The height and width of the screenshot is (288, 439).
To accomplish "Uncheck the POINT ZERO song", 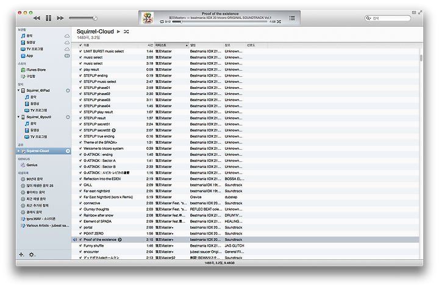I will click(80, 233).
